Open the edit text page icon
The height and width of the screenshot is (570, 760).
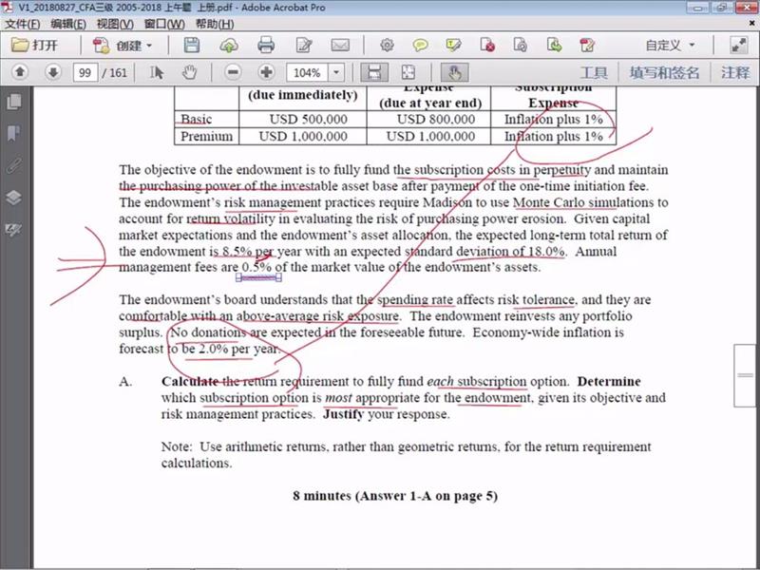(x=304, y=45)
